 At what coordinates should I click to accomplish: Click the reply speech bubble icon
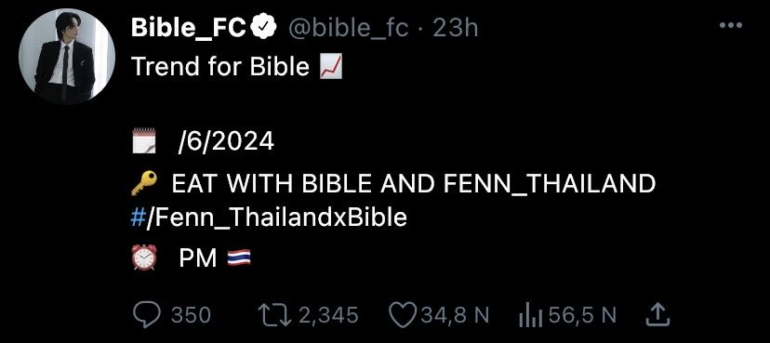coord(146,314)
